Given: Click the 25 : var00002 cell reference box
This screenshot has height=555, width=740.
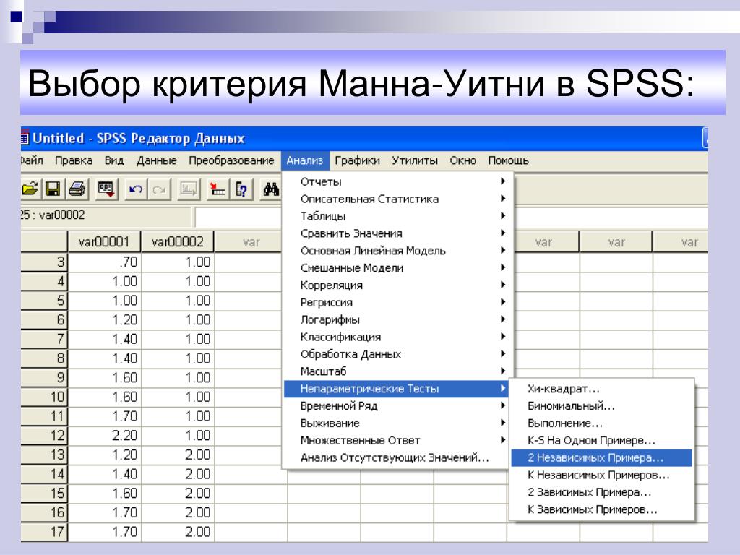Looking at the screenshot, I should 106,215.
